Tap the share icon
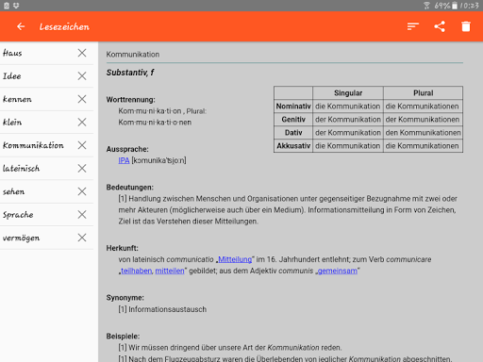Image resolution: width=483 pixels, height=362 pixels. click(x=440, y=26)
